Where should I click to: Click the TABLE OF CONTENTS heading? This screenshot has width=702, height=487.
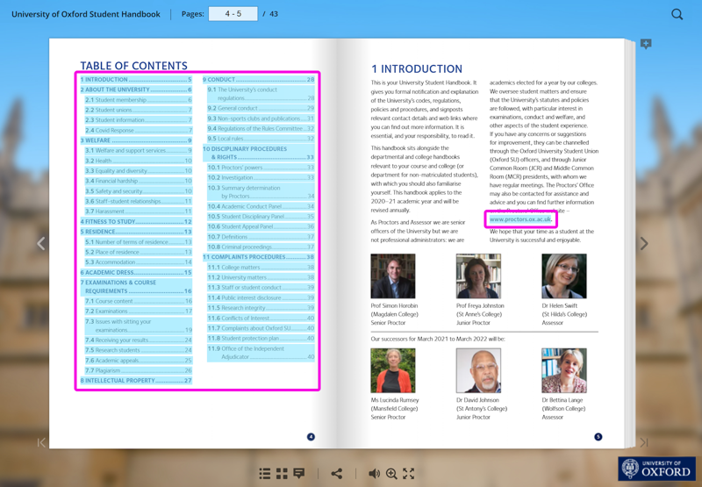134,65
